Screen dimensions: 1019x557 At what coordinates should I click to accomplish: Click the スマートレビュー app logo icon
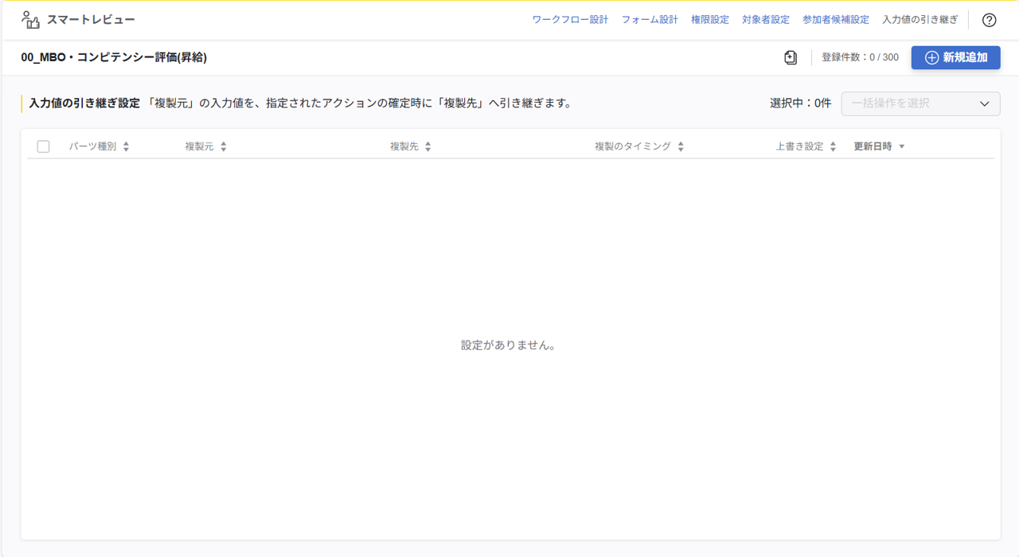click(x=29, y=18)
